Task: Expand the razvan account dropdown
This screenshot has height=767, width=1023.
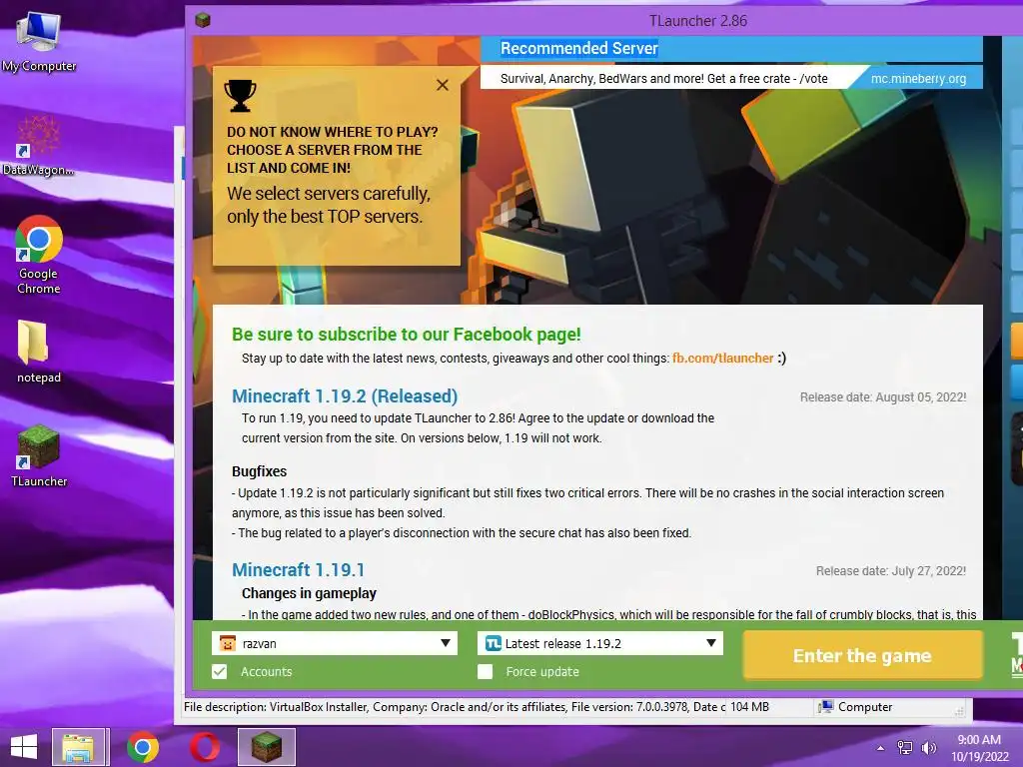Action: tap(446, 643)
